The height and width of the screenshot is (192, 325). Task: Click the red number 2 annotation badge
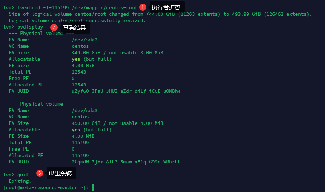pyautogui.click(x=54, y=27)
